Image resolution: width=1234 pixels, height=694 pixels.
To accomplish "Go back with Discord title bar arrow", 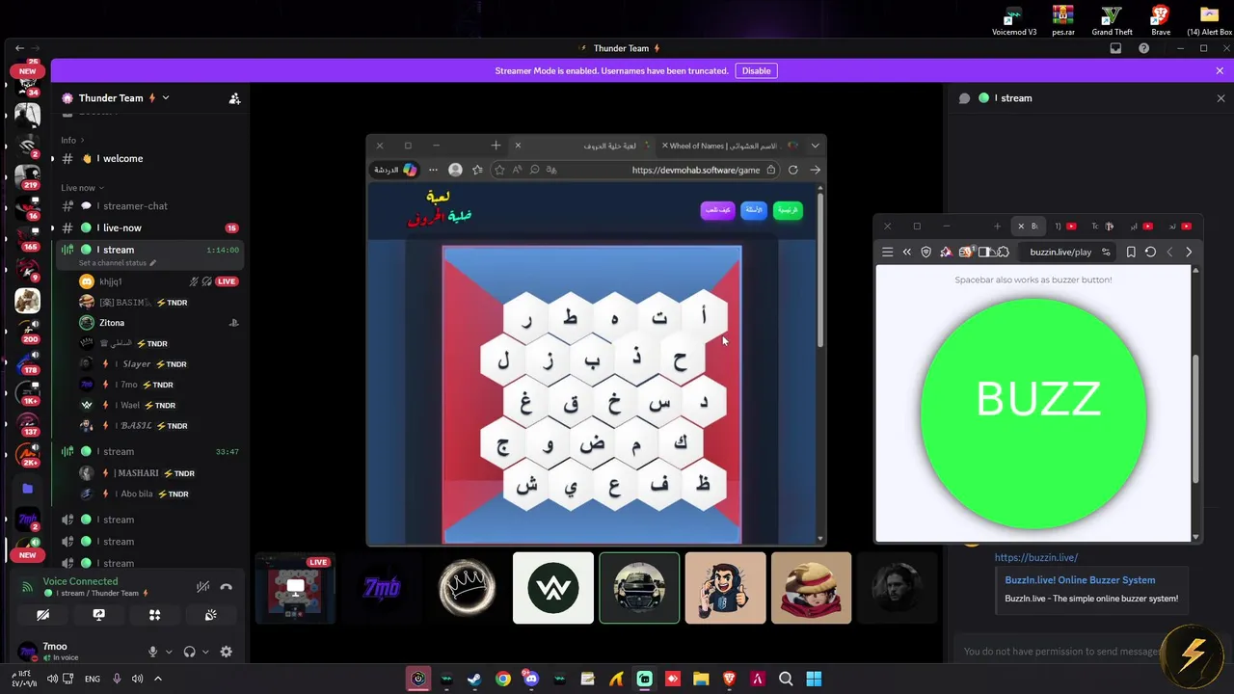I will [x=19, y=48].
